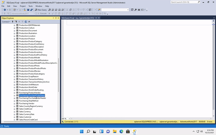Screen dimensions: 216x135
Task: Open taskbar Search
Action: [88, 131]
